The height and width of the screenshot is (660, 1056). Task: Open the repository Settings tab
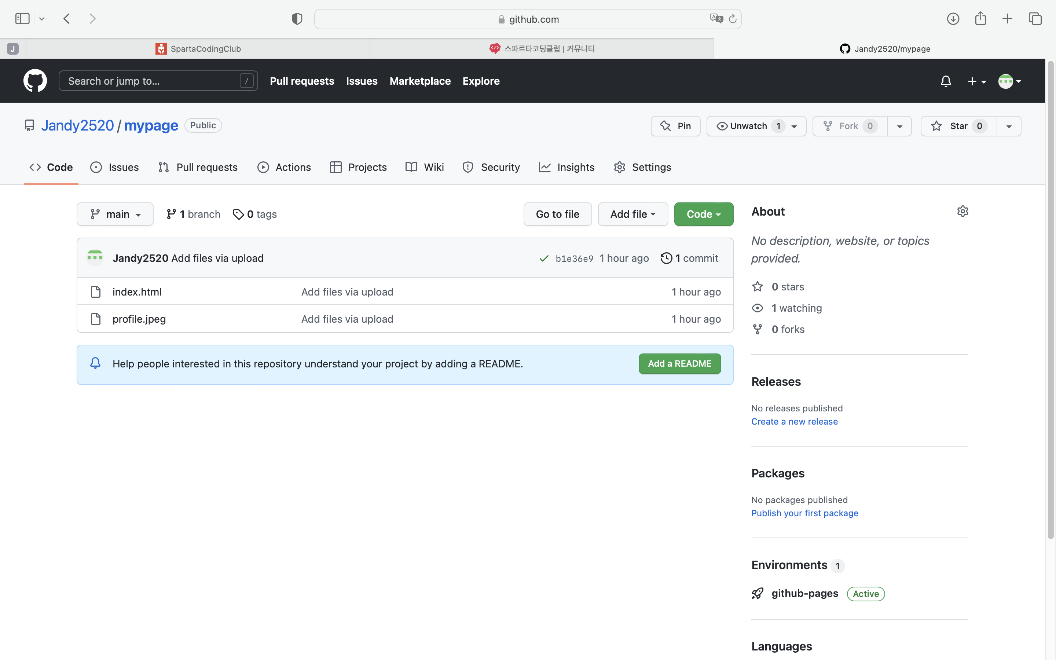tap(642, 167)
